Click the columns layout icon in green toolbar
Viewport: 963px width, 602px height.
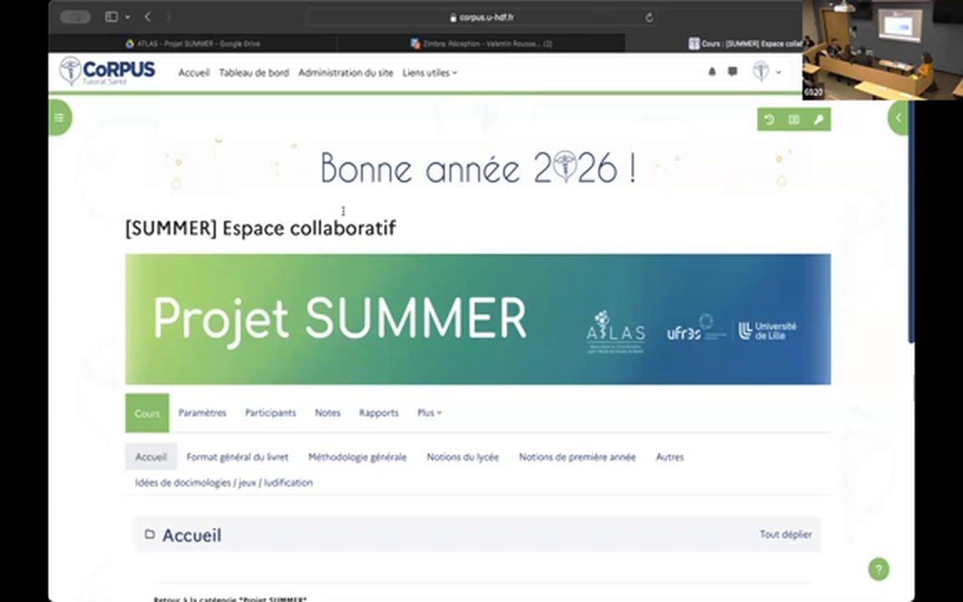point(793,120)
